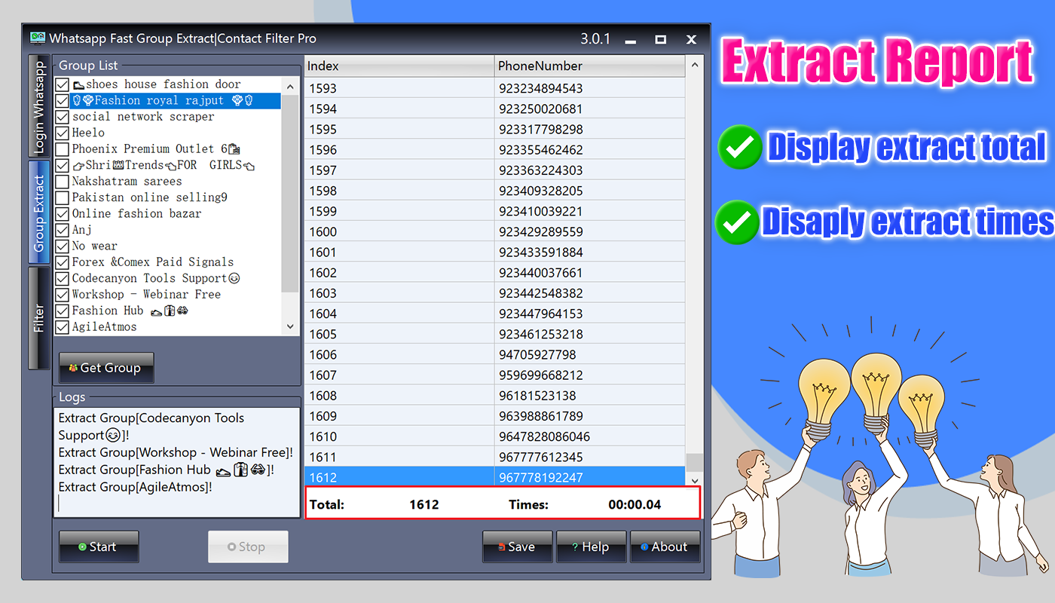Image resolution: width=1055 pixels, height=603 pixels.
Task: Sort by the Index column header
Action: 399,66
